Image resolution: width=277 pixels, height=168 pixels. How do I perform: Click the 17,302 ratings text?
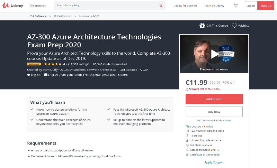79,64
